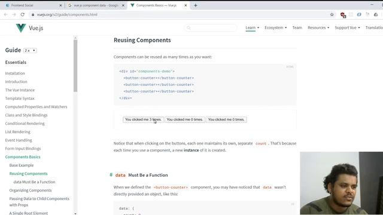Viewport: 383px width, 215px height.
Task: Jump to 'data Must Be a Function' sidebar link
Action: (34, 182)
